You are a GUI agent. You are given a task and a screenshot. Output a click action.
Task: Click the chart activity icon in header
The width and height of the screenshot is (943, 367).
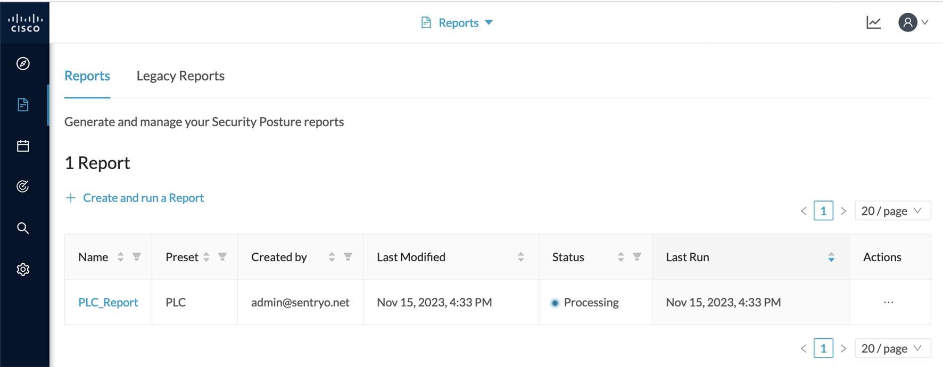coord(873,22)
